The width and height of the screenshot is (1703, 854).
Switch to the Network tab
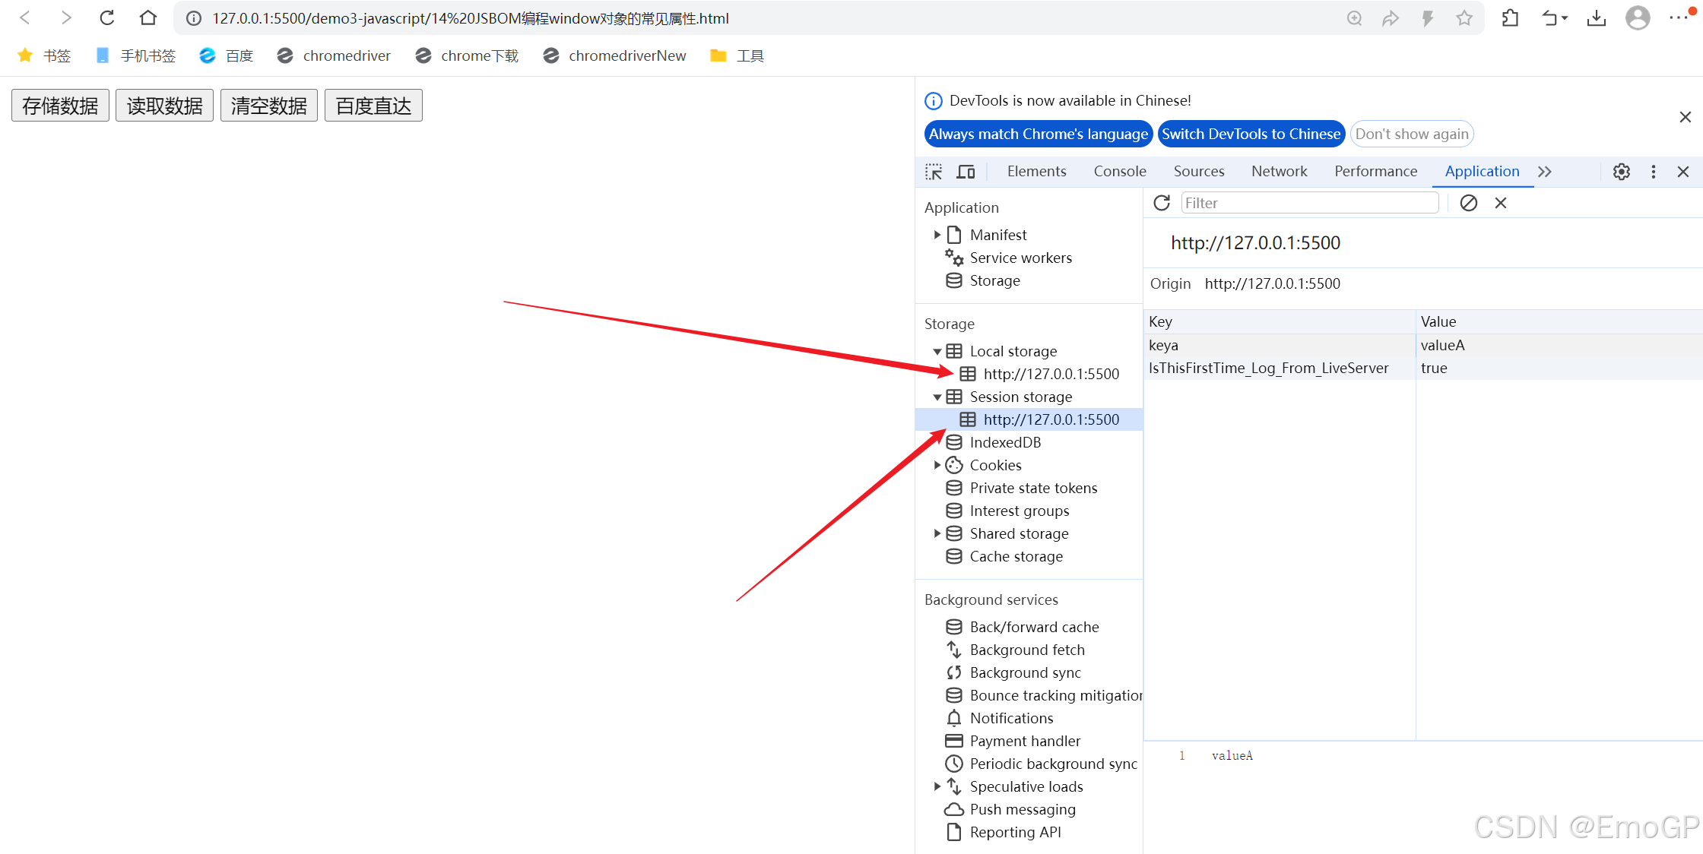tap(1279, 172)
